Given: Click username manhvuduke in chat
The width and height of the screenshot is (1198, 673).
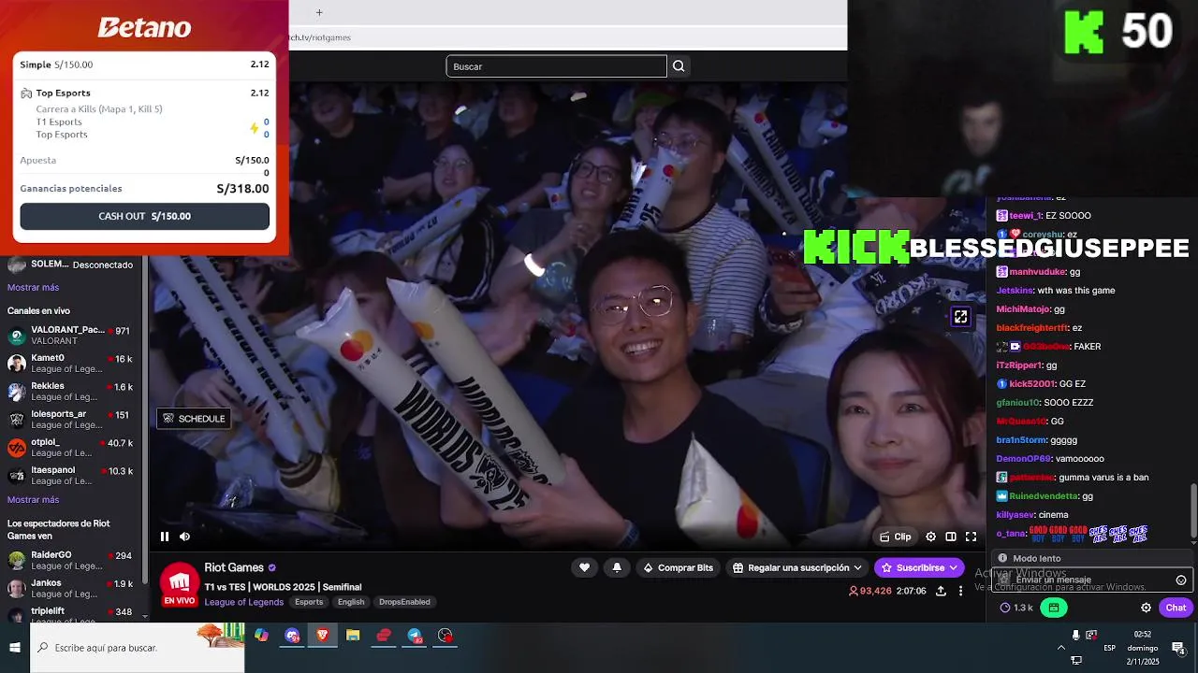Looking at the screenshot, I should pyautogui.click(x=1037, y=272).
